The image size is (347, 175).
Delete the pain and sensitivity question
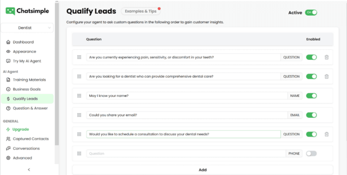pyautogui.click(x=327, y=57)
